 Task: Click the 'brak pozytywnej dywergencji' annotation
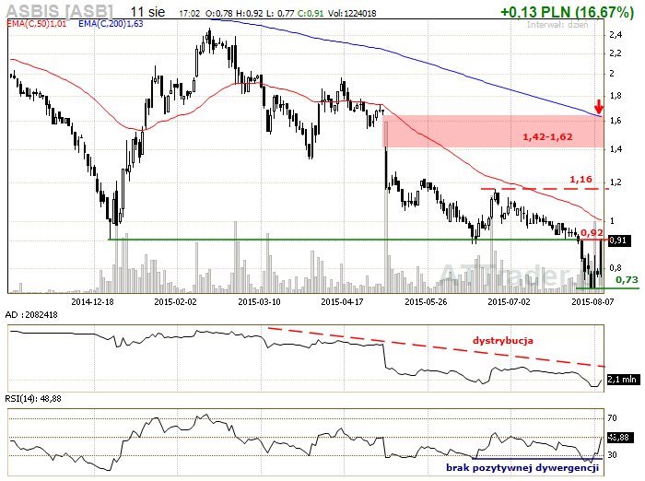tap(522, 468)
